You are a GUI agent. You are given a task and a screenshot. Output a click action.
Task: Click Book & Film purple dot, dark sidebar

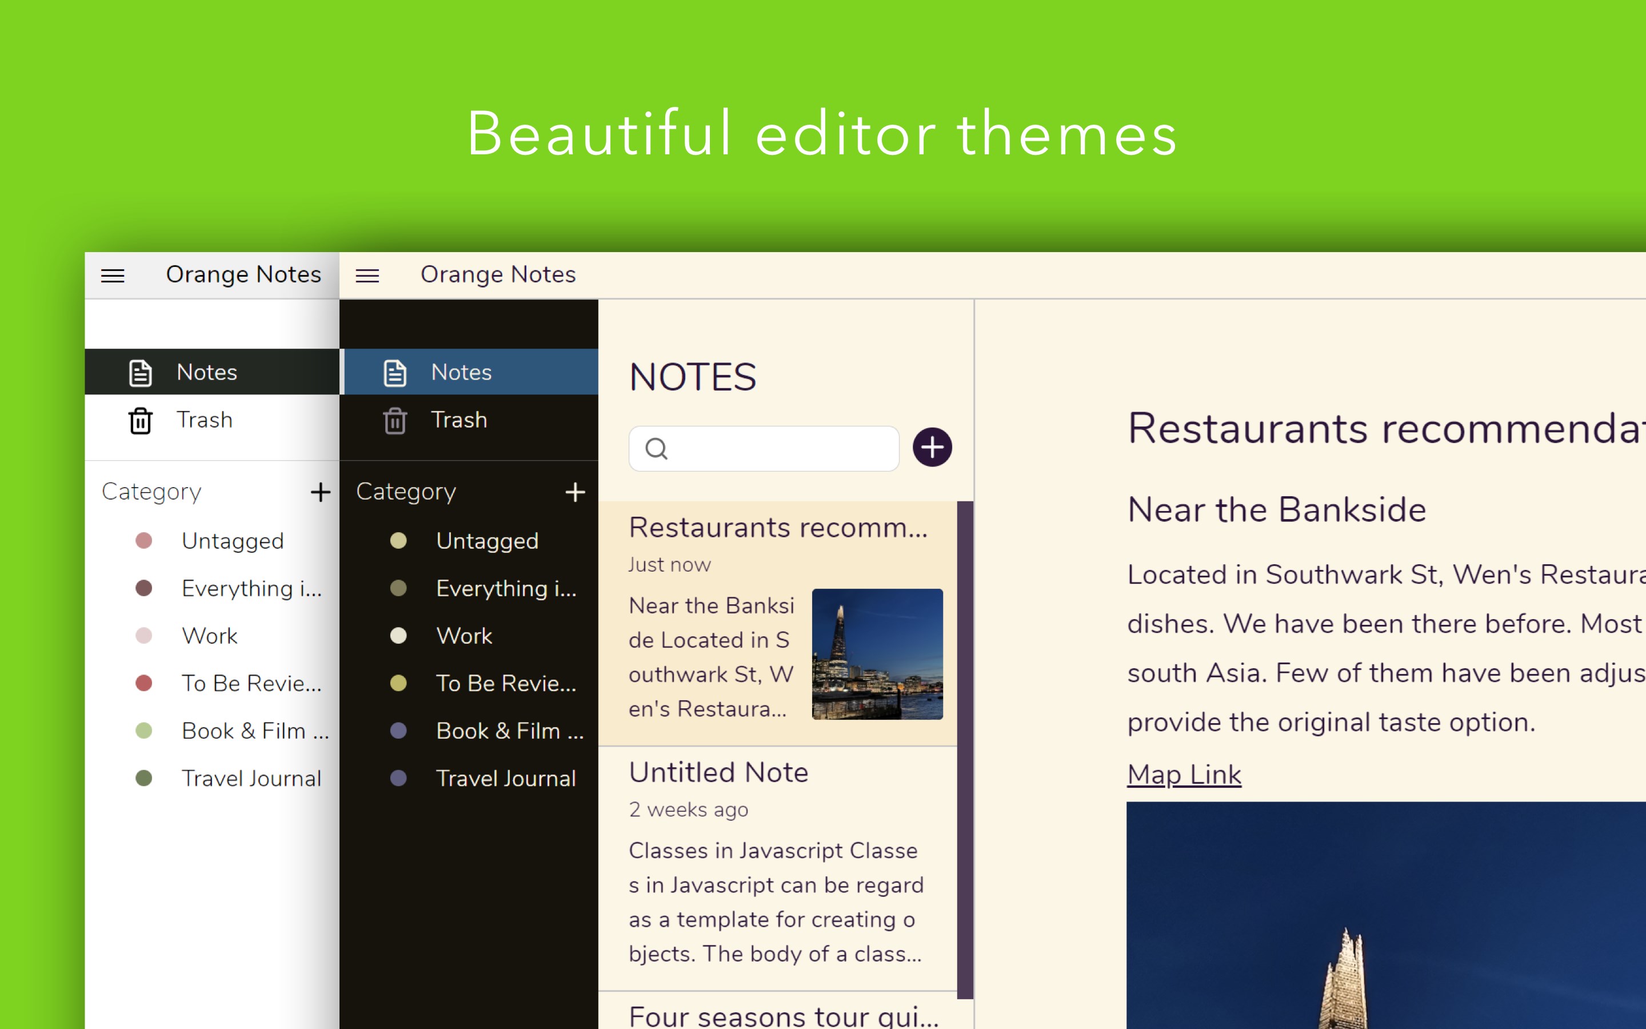pos(398,731)
